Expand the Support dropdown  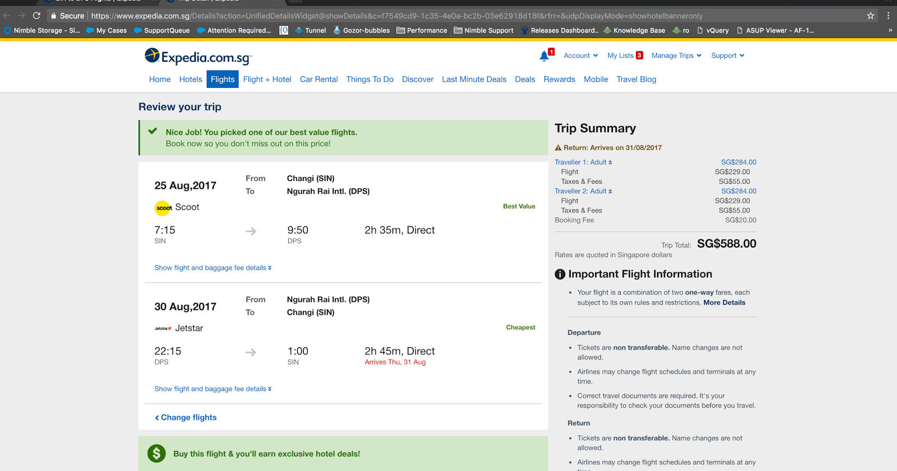click(x=728, y=55)
